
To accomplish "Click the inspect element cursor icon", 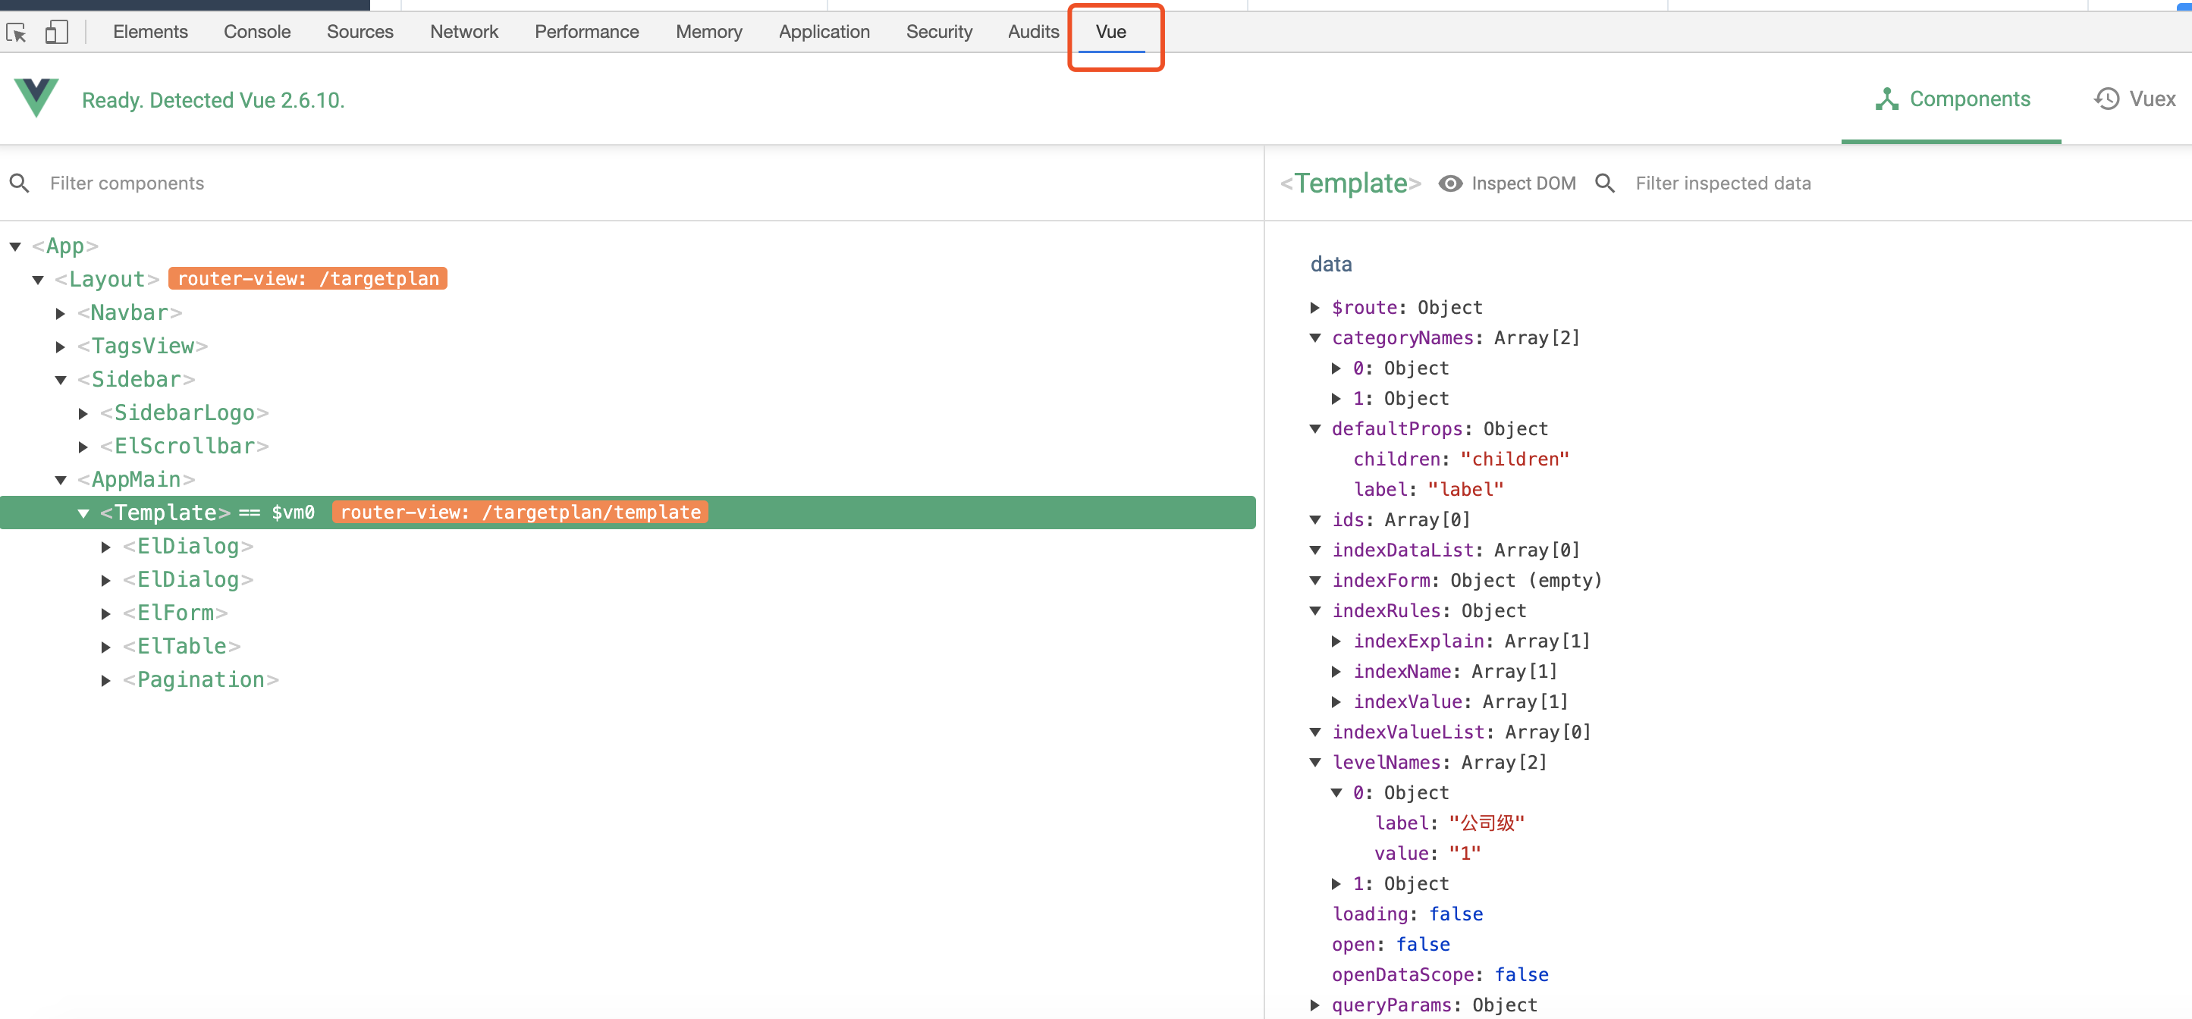I will pyautogui.click(x=16, y=33).
